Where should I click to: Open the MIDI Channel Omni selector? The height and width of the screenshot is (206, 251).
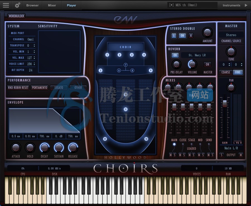point(30,39)
